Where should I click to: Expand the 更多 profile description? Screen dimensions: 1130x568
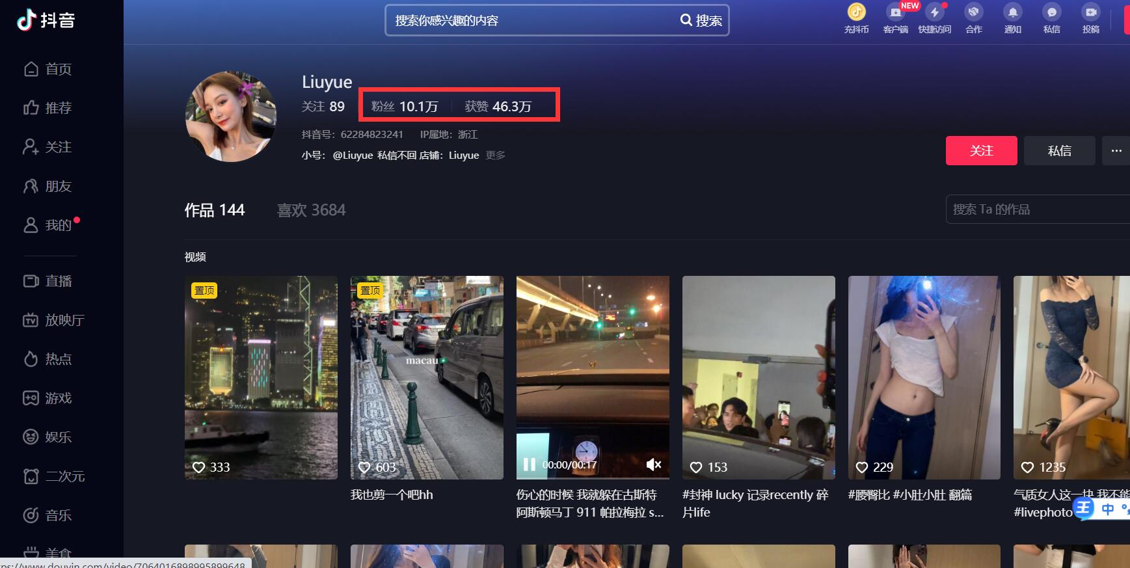[x=495, y=156]
